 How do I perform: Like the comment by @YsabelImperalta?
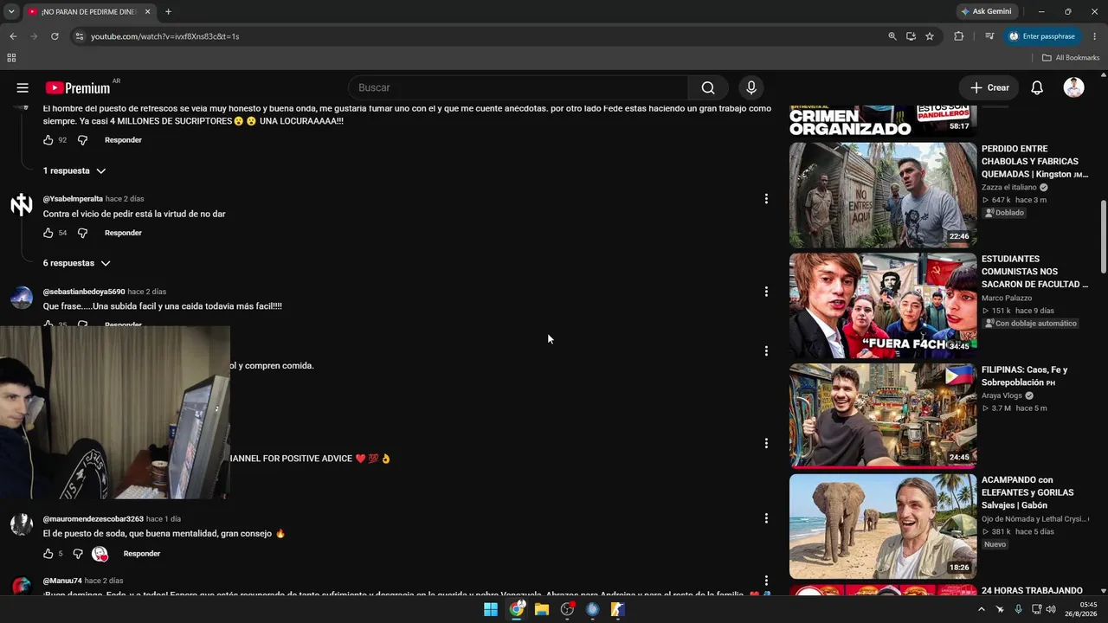(x=48, y=233)
